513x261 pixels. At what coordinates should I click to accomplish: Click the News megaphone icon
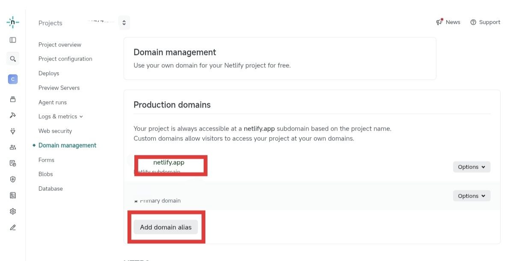439,22
